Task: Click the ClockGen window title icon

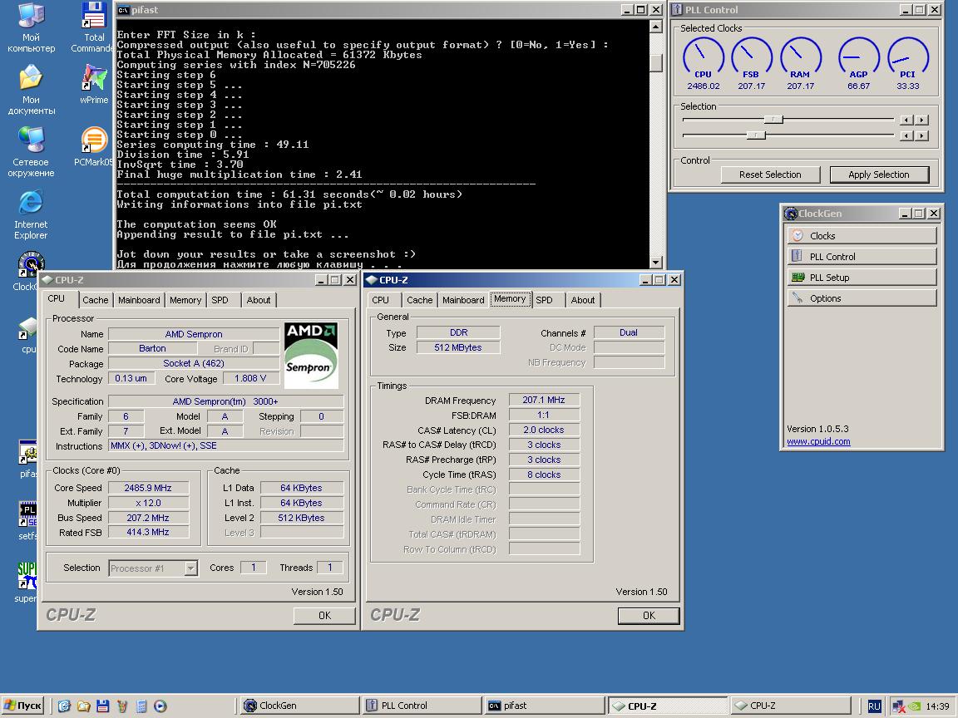Action: (x=791, y=213)
